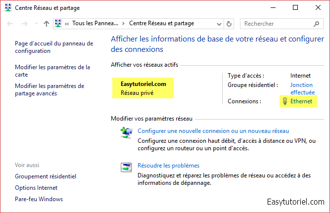Minimize the Centre Réseau et partage window

click(273, 8)
